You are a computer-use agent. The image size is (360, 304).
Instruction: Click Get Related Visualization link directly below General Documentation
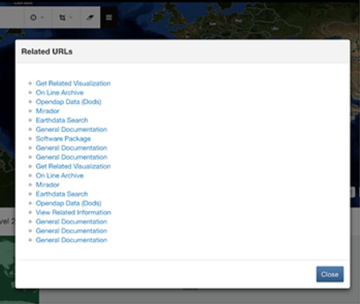[73, 166]
